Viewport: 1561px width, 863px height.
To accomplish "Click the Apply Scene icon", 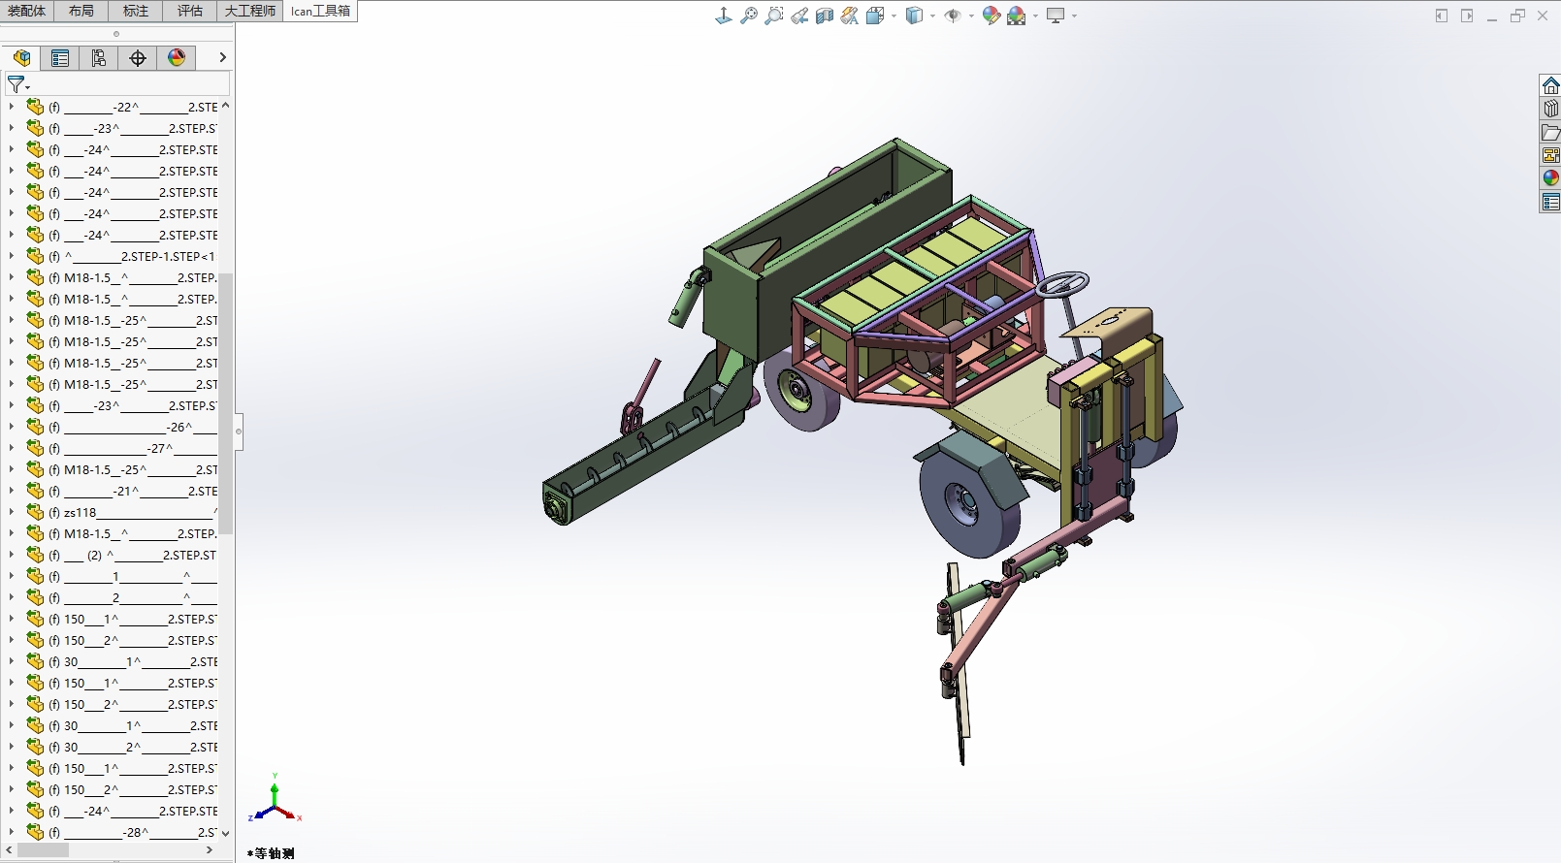I will (x=1016, y=16).
